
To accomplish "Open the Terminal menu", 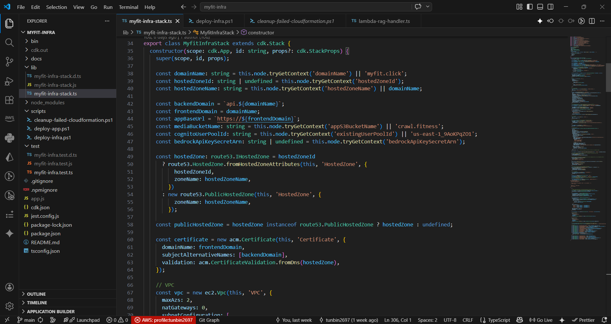I will [128, 7].
